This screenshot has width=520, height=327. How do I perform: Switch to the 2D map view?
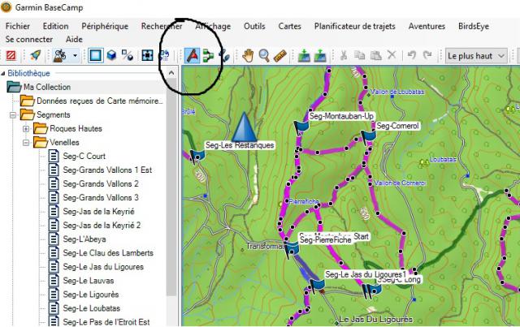96,55
